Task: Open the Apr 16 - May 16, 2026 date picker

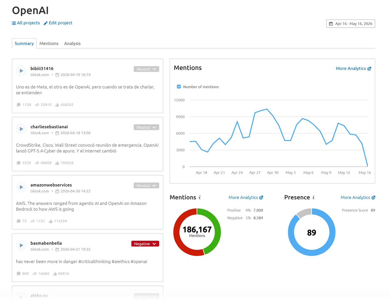Action: [350, 24]
